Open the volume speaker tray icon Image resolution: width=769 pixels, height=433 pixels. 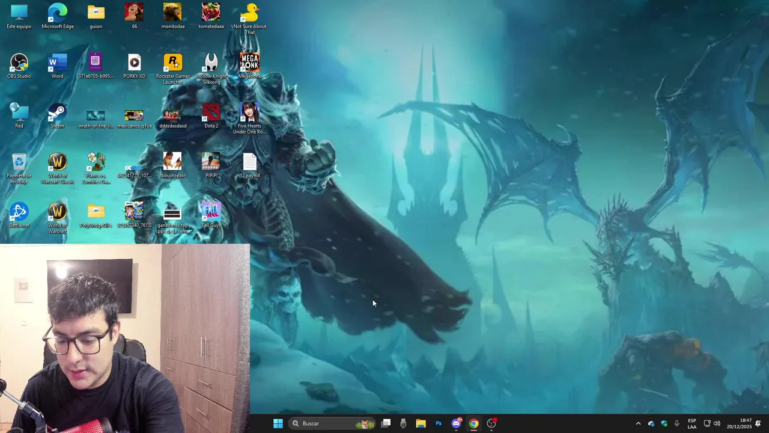[717, 423]
